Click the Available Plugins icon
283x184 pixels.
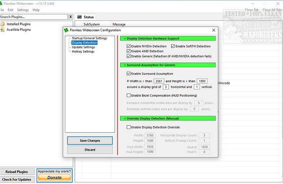(x=2, y=30)
